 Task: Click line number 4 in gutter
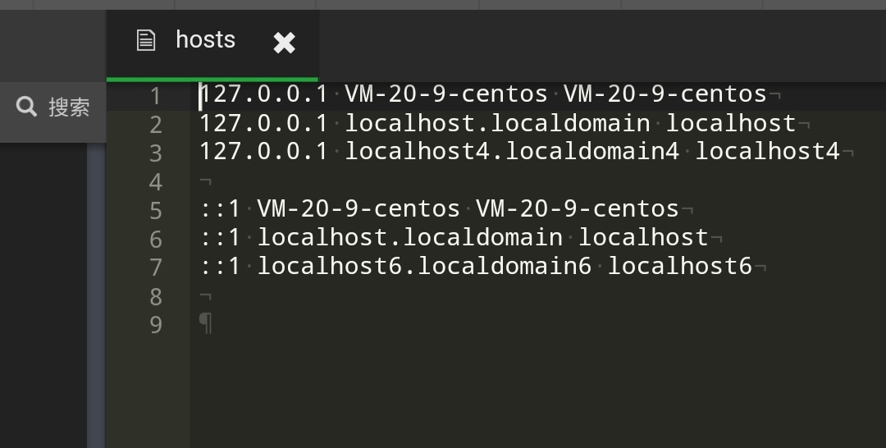pos(155,182)
